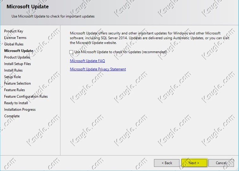
Task: Select the Feature Configuration Rules step
Action: [26, 97]
